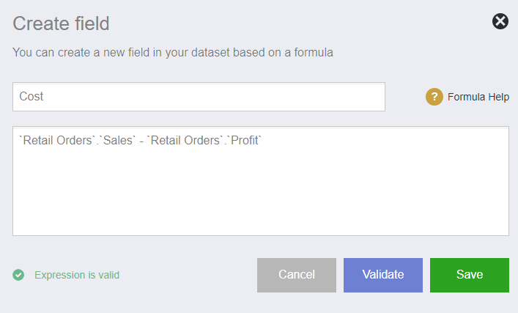The width and height of the screenshot is (518, 313).
Task: Select the Expression is valid message
Action: 77,275
